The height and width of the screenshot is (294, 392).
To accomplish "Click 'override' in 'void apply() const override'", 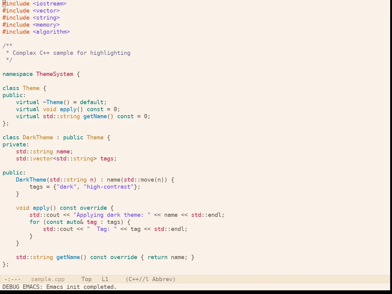I will [x=93, y=208].
